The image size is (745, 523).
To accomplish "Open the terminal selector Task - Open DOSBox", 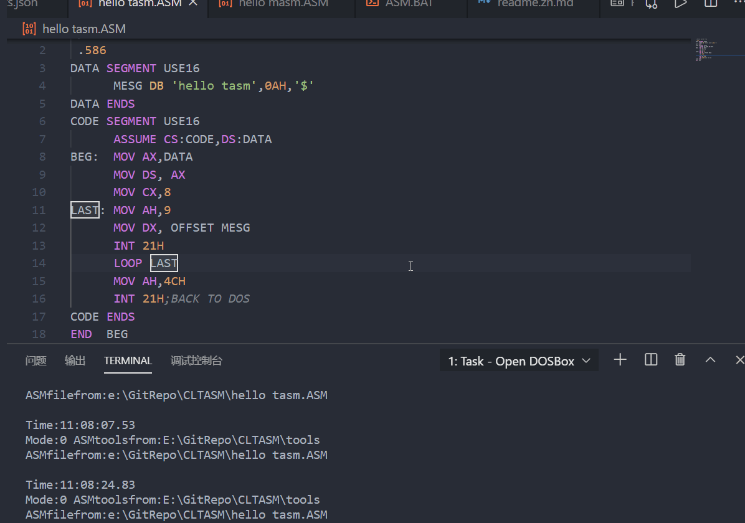I will 519,362.
